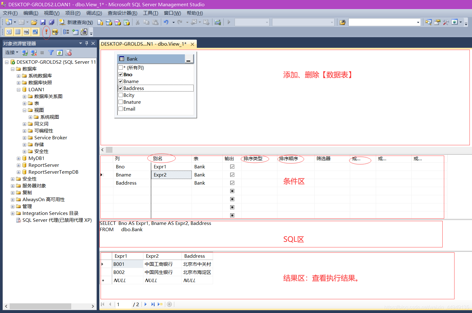Click the Add Table icon

click(75, 32)
